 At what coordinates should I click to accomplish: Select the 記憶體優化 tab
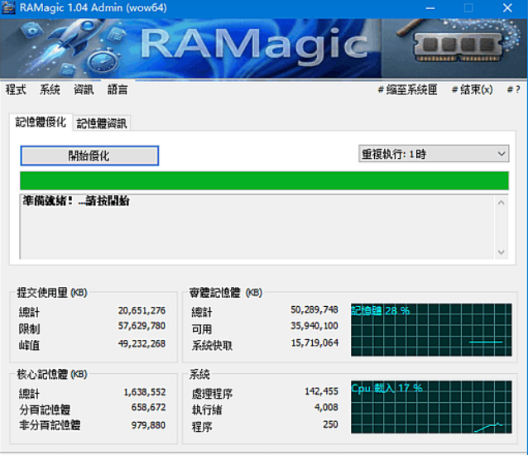coord(41,122)
